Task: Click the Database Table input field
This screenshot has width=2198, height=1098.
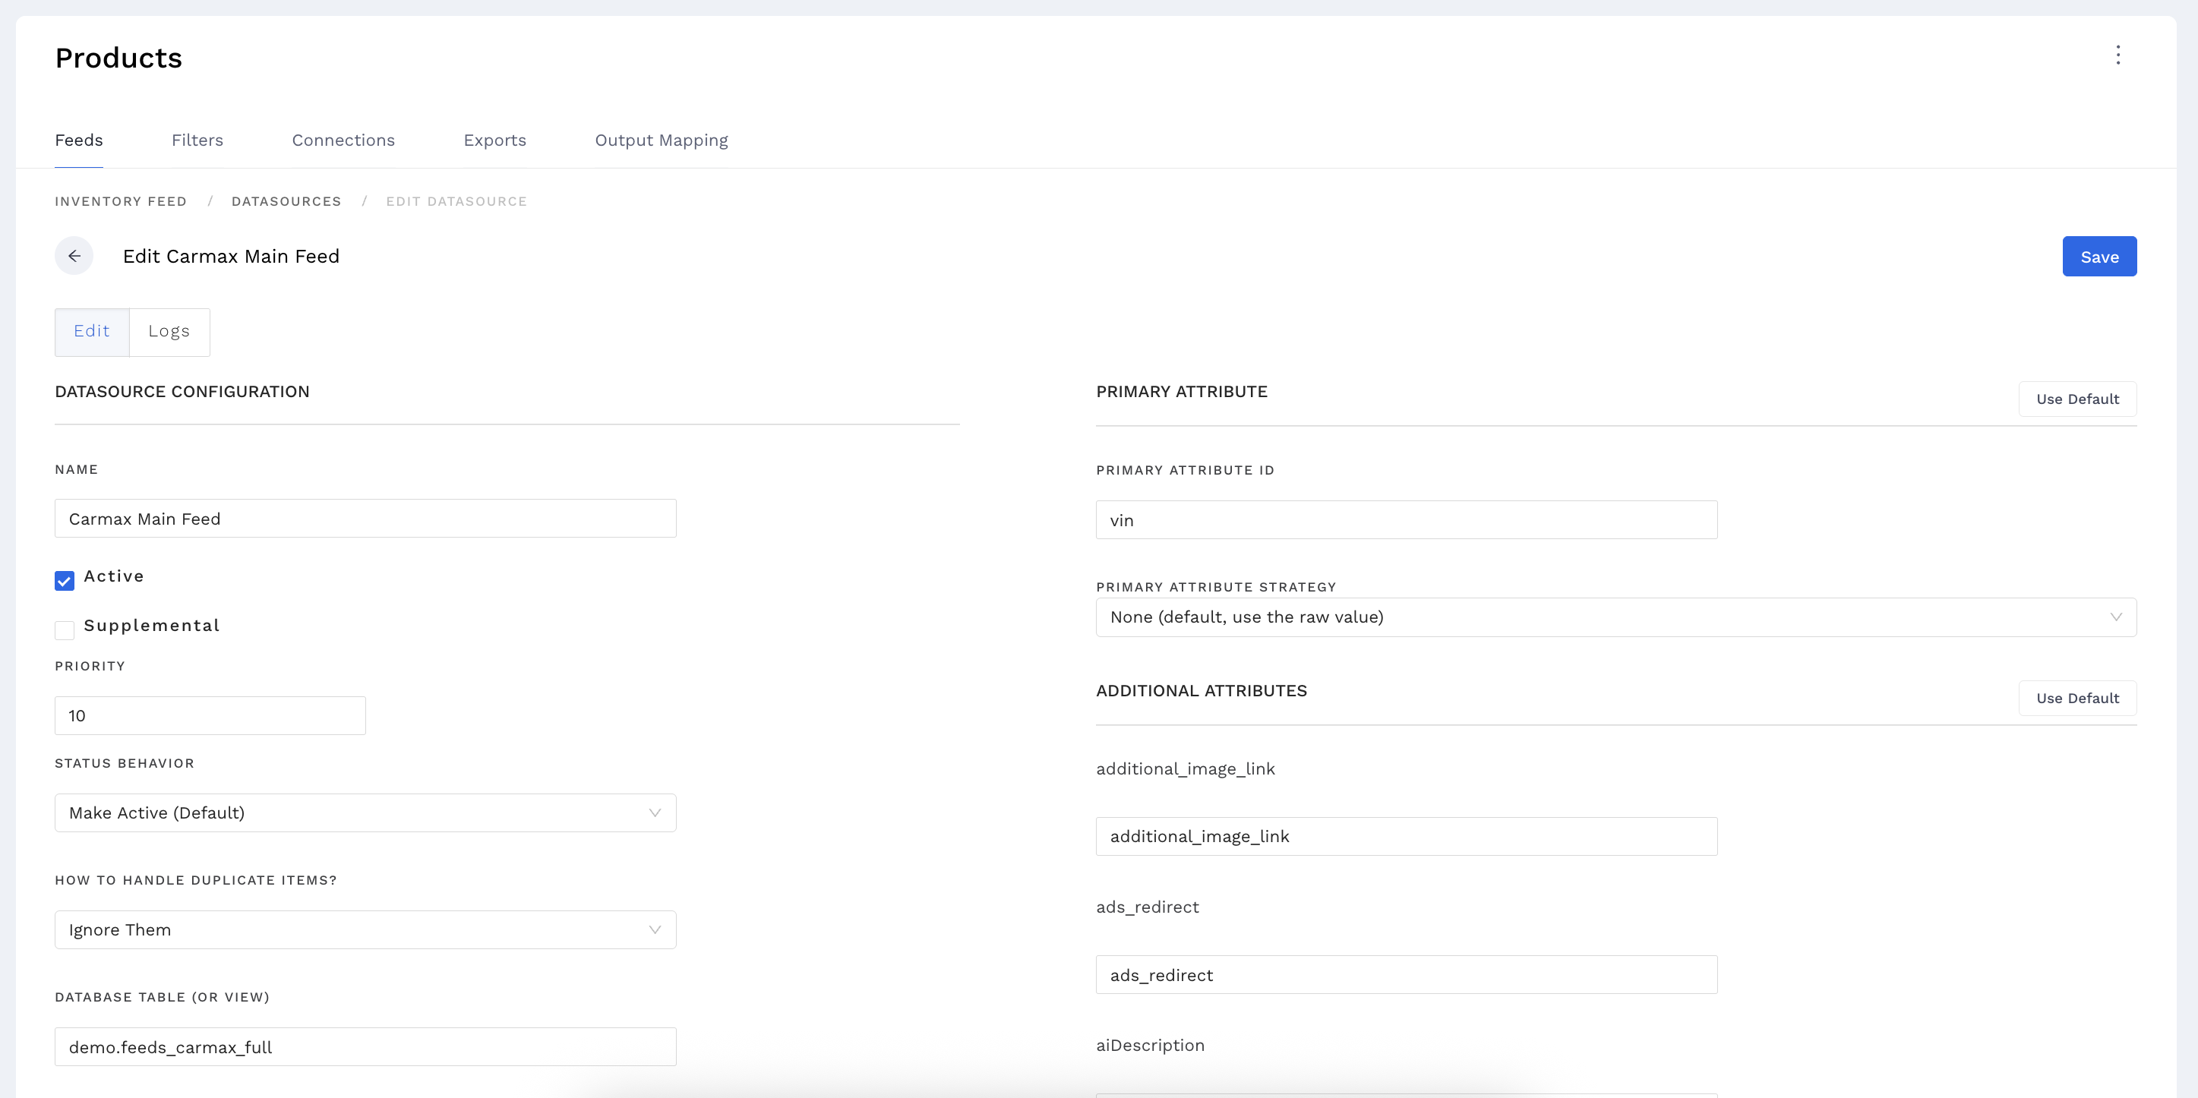Action: click(x=365, y=1046)
